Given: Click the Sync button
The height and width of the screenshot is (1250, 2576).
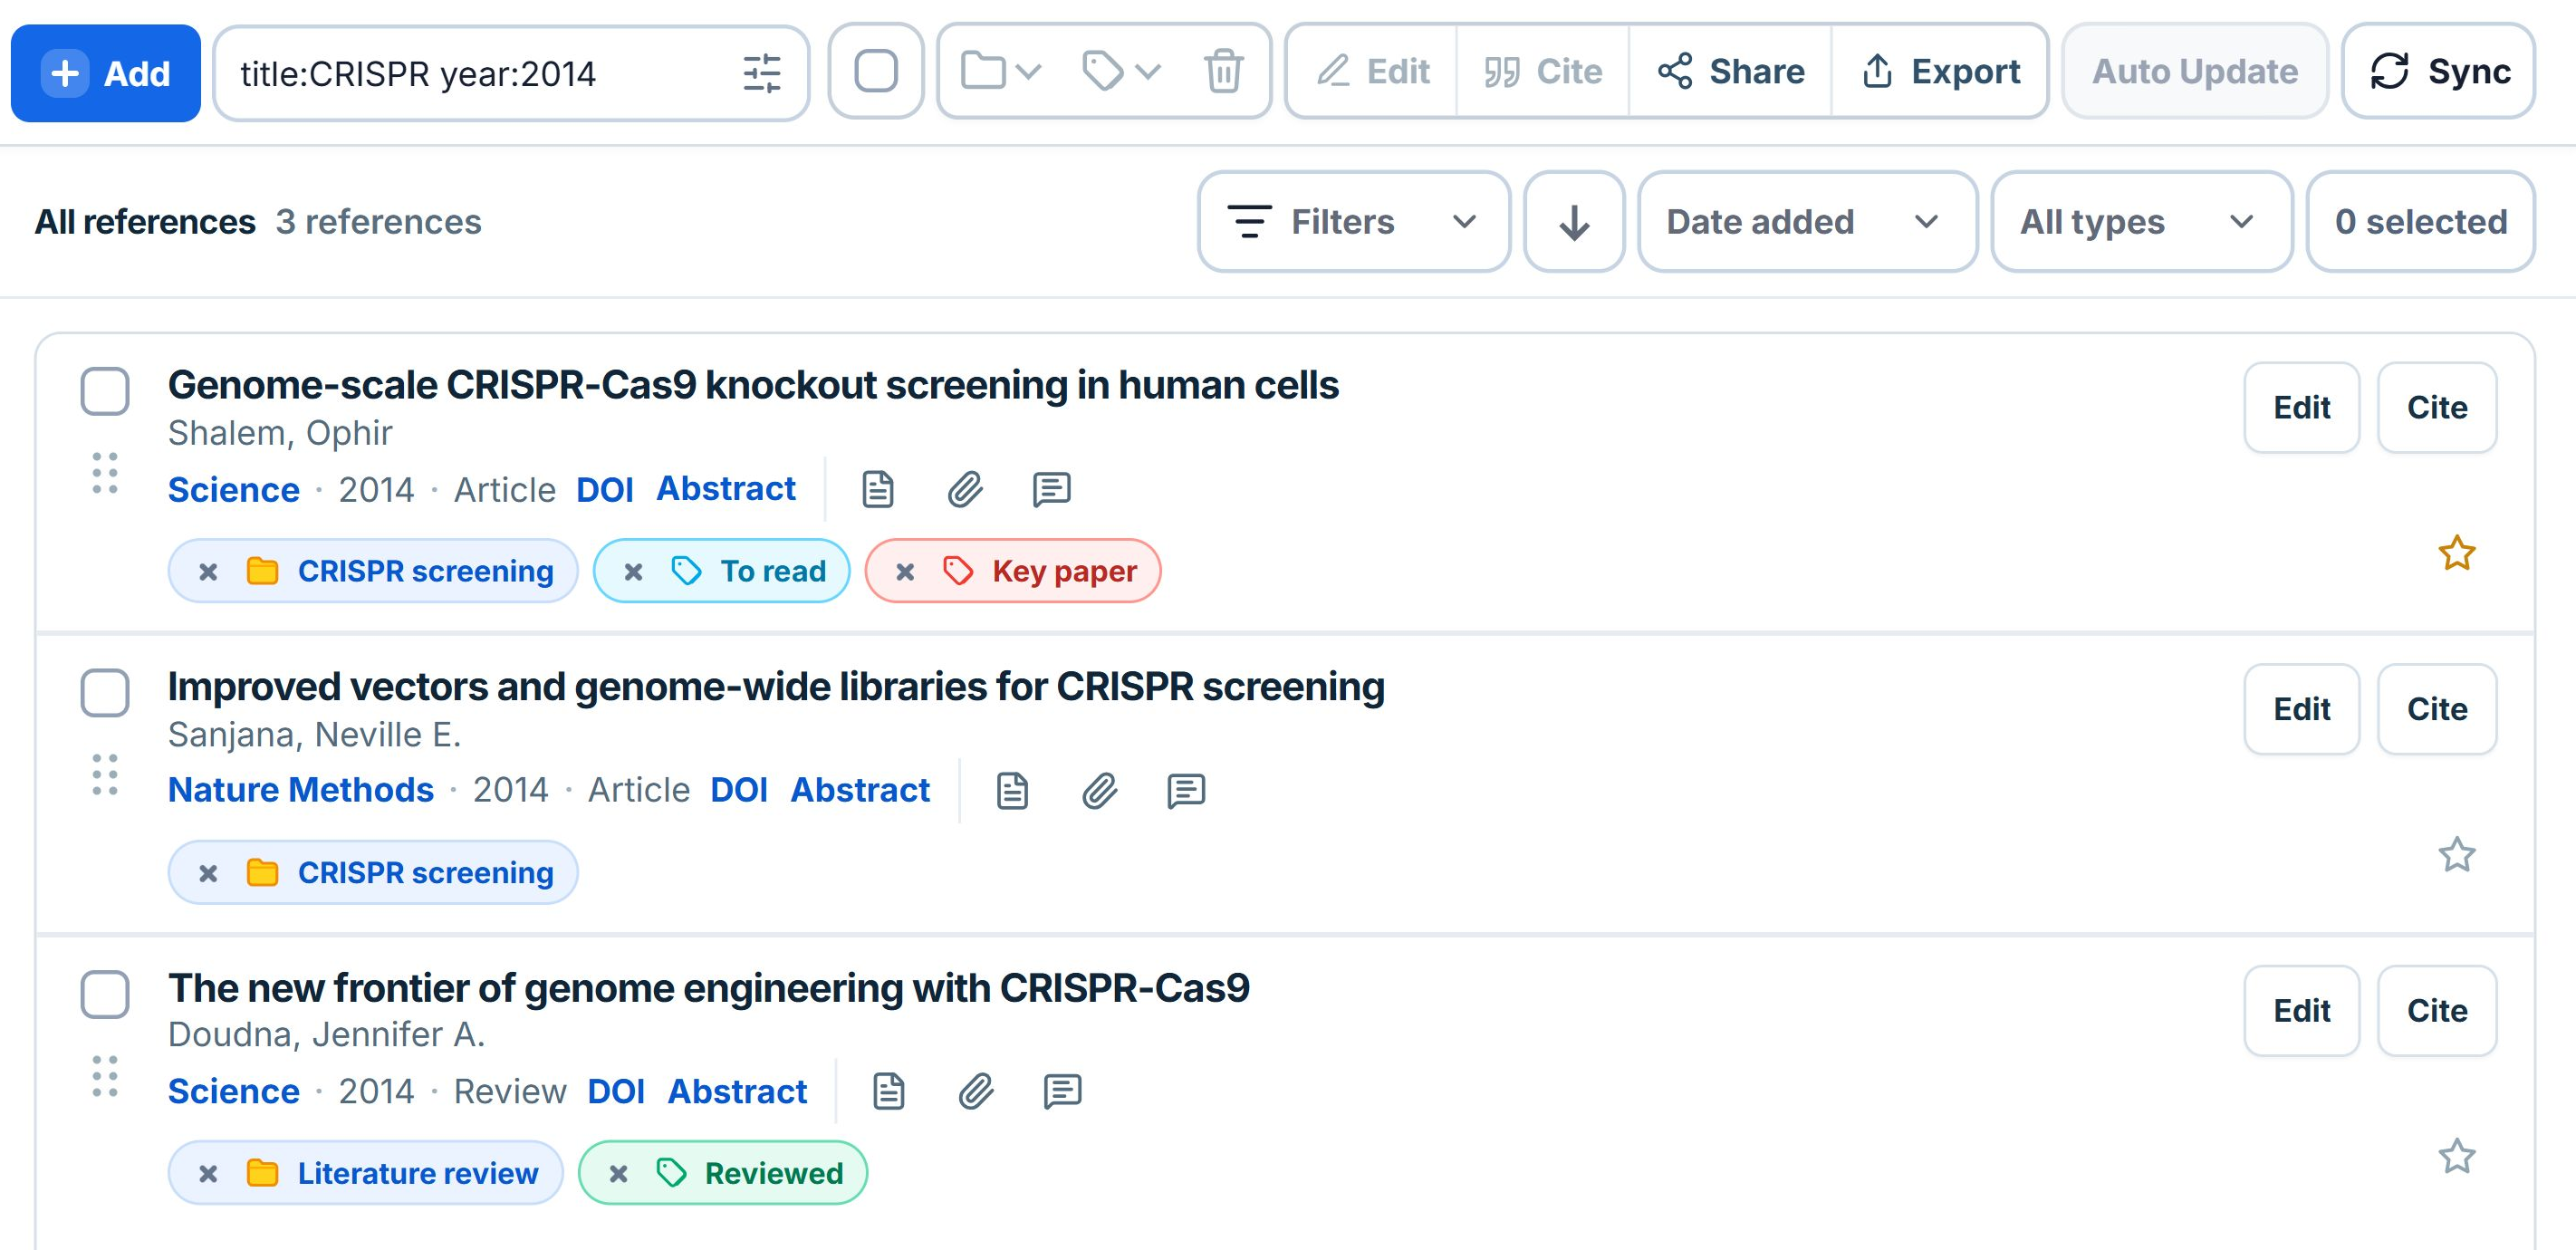Looking at the screenshot, I should coord(2439,72).
